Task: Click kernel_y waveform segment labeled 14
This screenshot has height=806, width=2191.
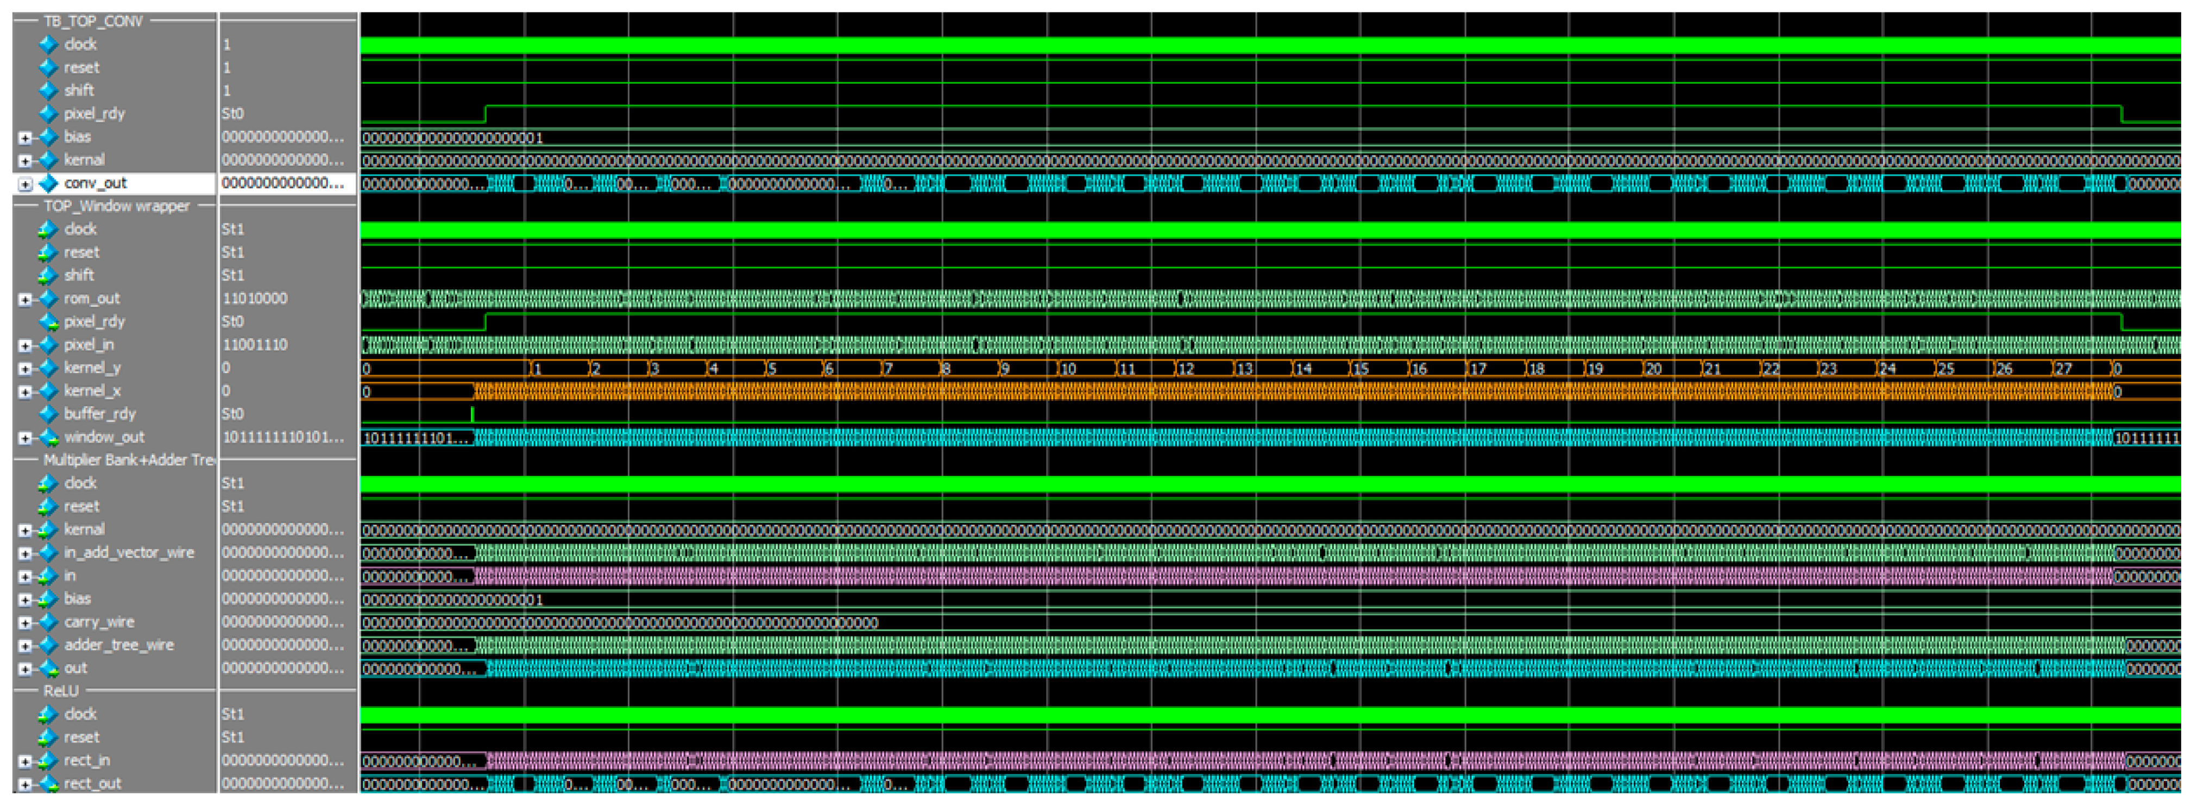Action: point(1318,369)
